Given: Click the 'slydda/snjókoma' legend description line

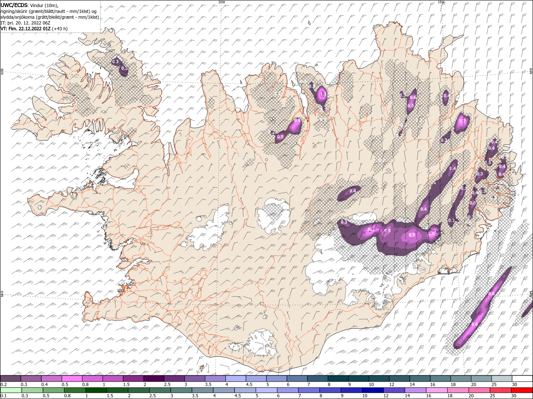Looking at the screenshot, I should point(50,17).
